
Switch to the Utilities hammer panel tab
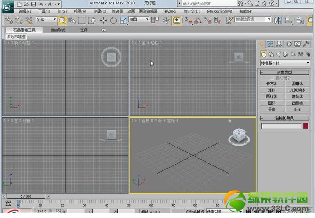pos(306,44)
